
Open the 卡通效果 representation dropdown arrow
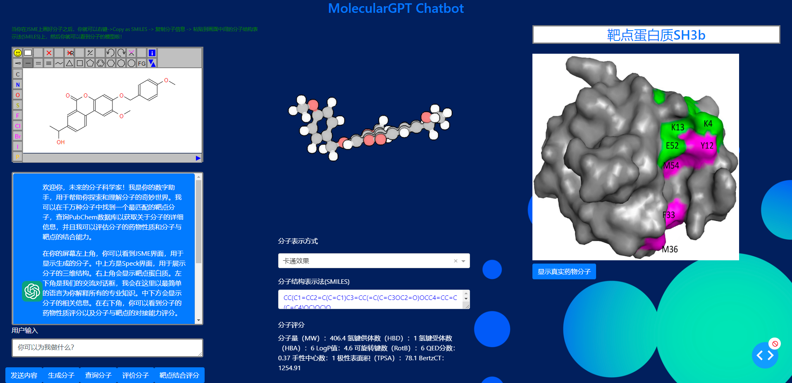463,261
